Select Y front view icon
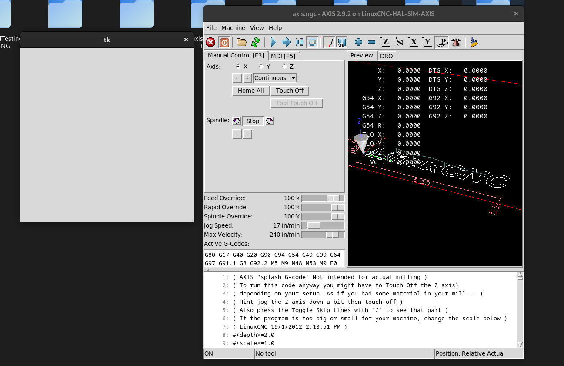 tap(427, 42)
